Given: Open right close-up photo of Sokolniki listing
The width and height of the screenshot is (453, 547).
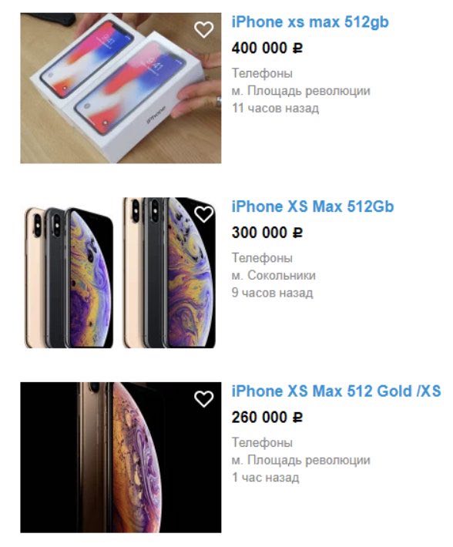Looking at the screenshot, I should point(169,273).
